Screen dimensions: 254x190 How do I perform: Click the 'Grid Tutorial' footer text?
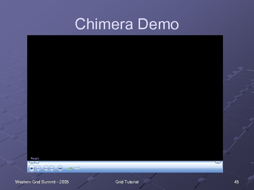pos(127,182)
